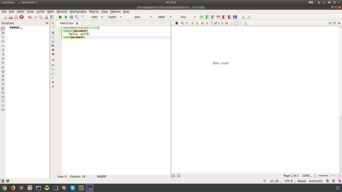Go to first page in PDF viewer
The image size is (342, 192).
pos(203,23)
